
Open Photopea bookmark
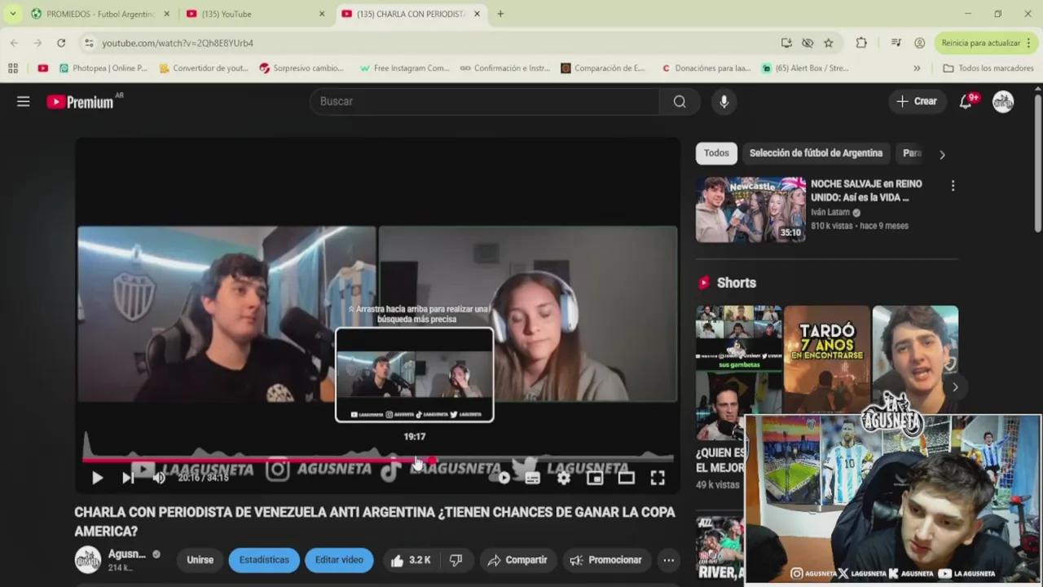(x=103, y=68)
